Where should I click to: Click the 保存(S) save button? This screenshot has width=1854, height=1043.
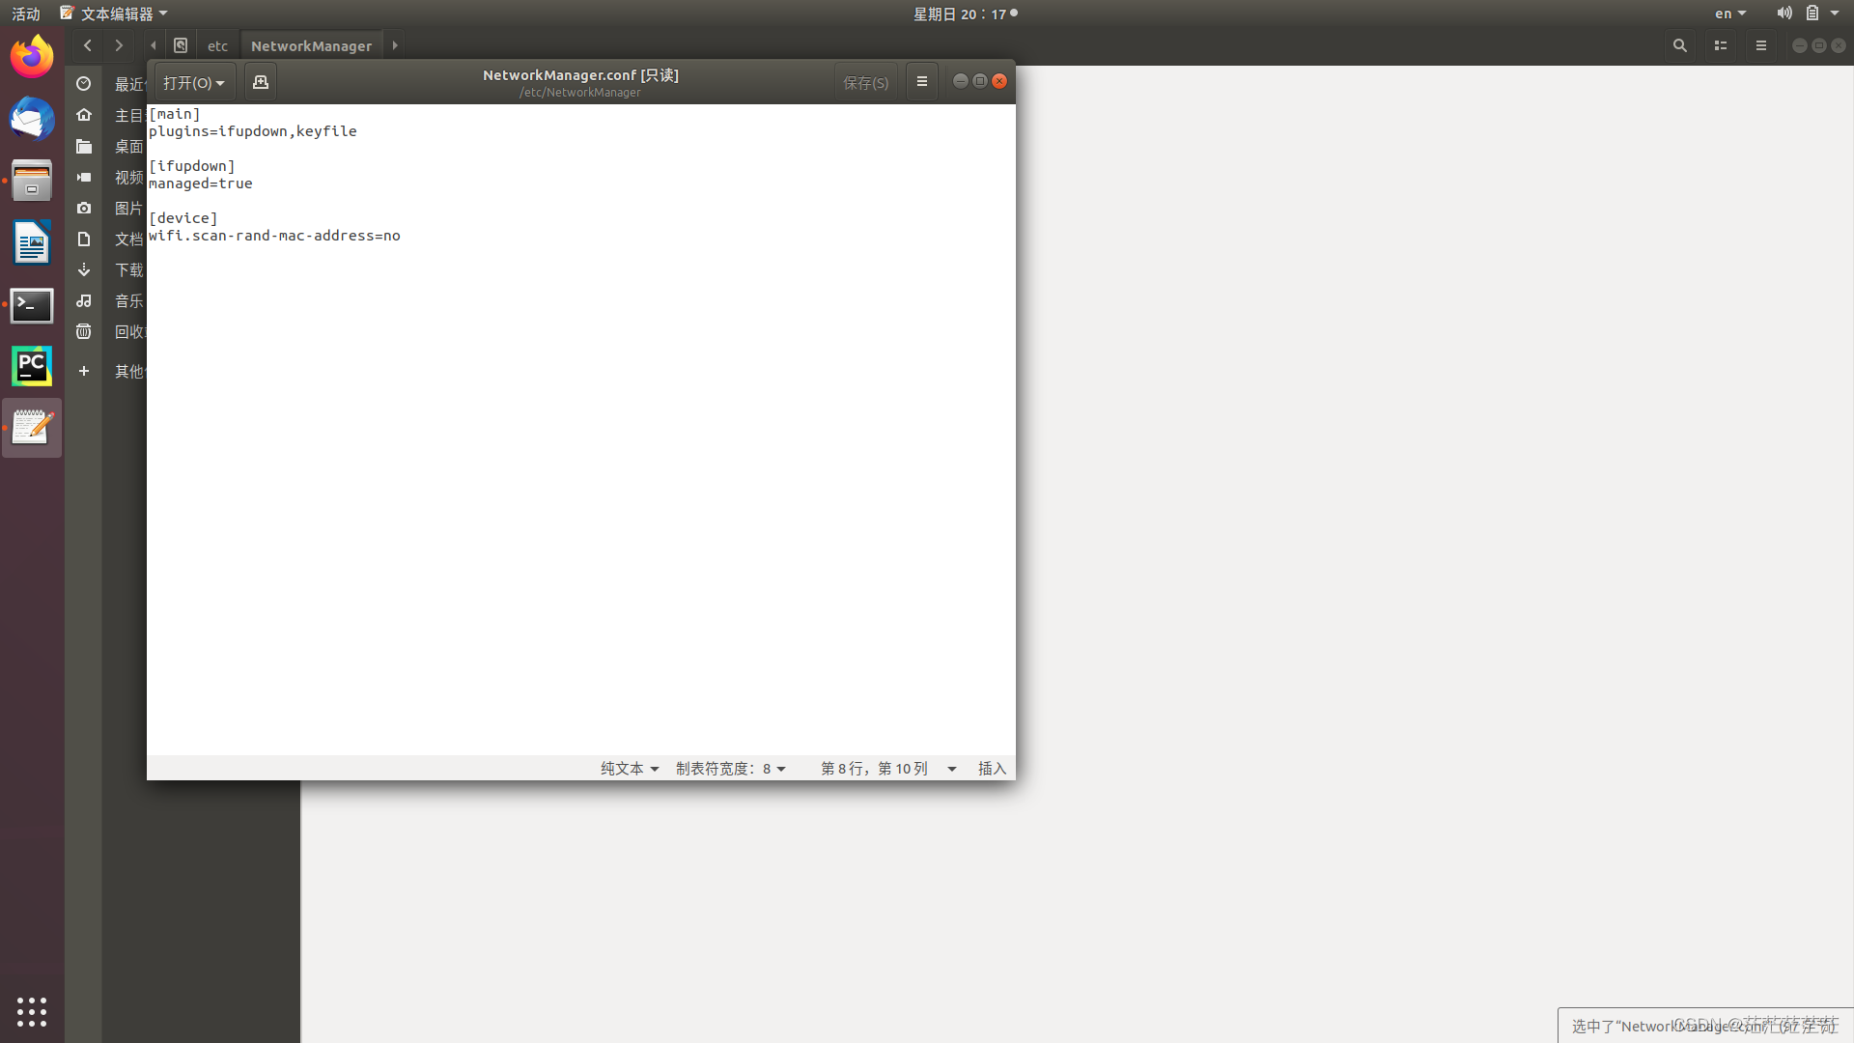click(866, 82)
